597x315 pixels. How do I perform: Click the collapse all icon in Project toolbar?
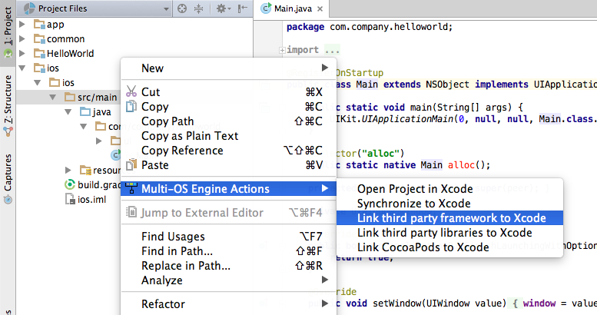(199, 8)
